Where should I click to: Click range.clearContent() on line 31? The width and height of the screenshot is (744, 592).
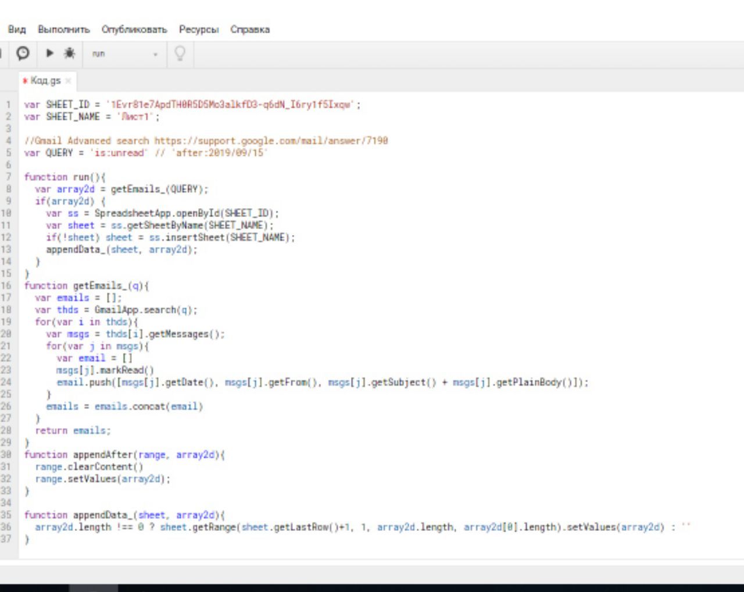pos(89,467)
